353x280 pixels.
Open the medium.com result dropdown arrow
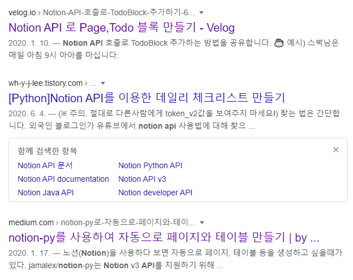202,222
